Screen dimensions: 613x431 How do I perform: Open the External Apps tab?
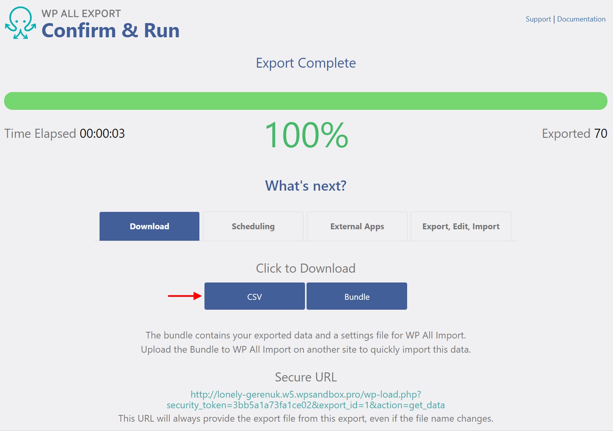[357, 226]
